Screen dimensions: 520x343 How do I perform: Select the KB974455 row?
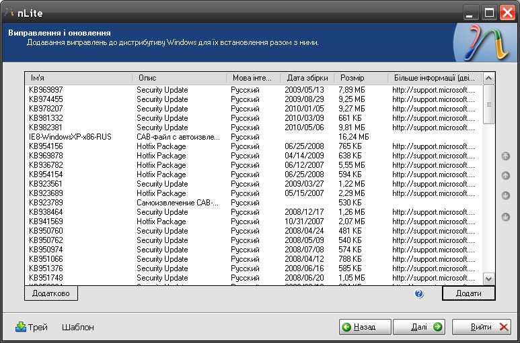(x=254, y=99)
